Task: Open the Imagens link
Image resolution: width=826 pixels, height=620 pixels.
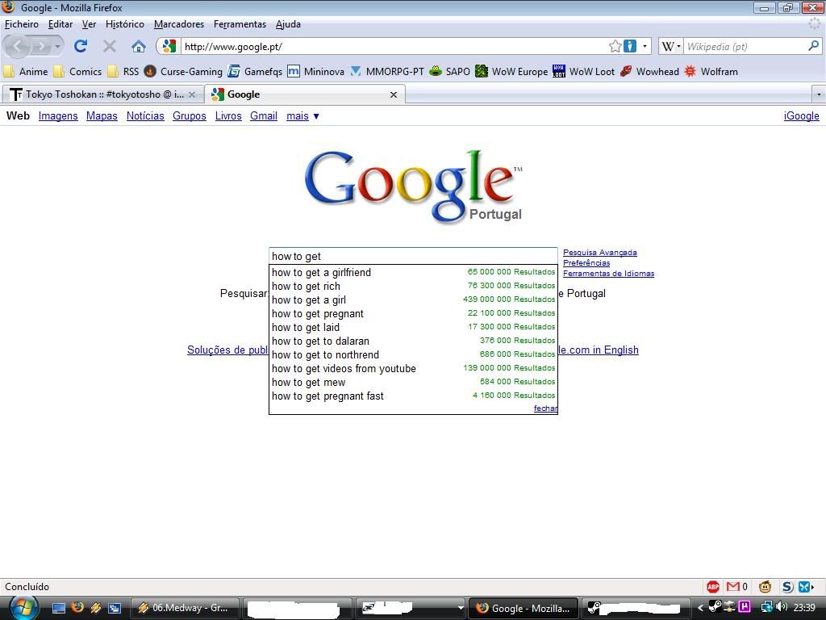Action: click(x=58, y=116)
